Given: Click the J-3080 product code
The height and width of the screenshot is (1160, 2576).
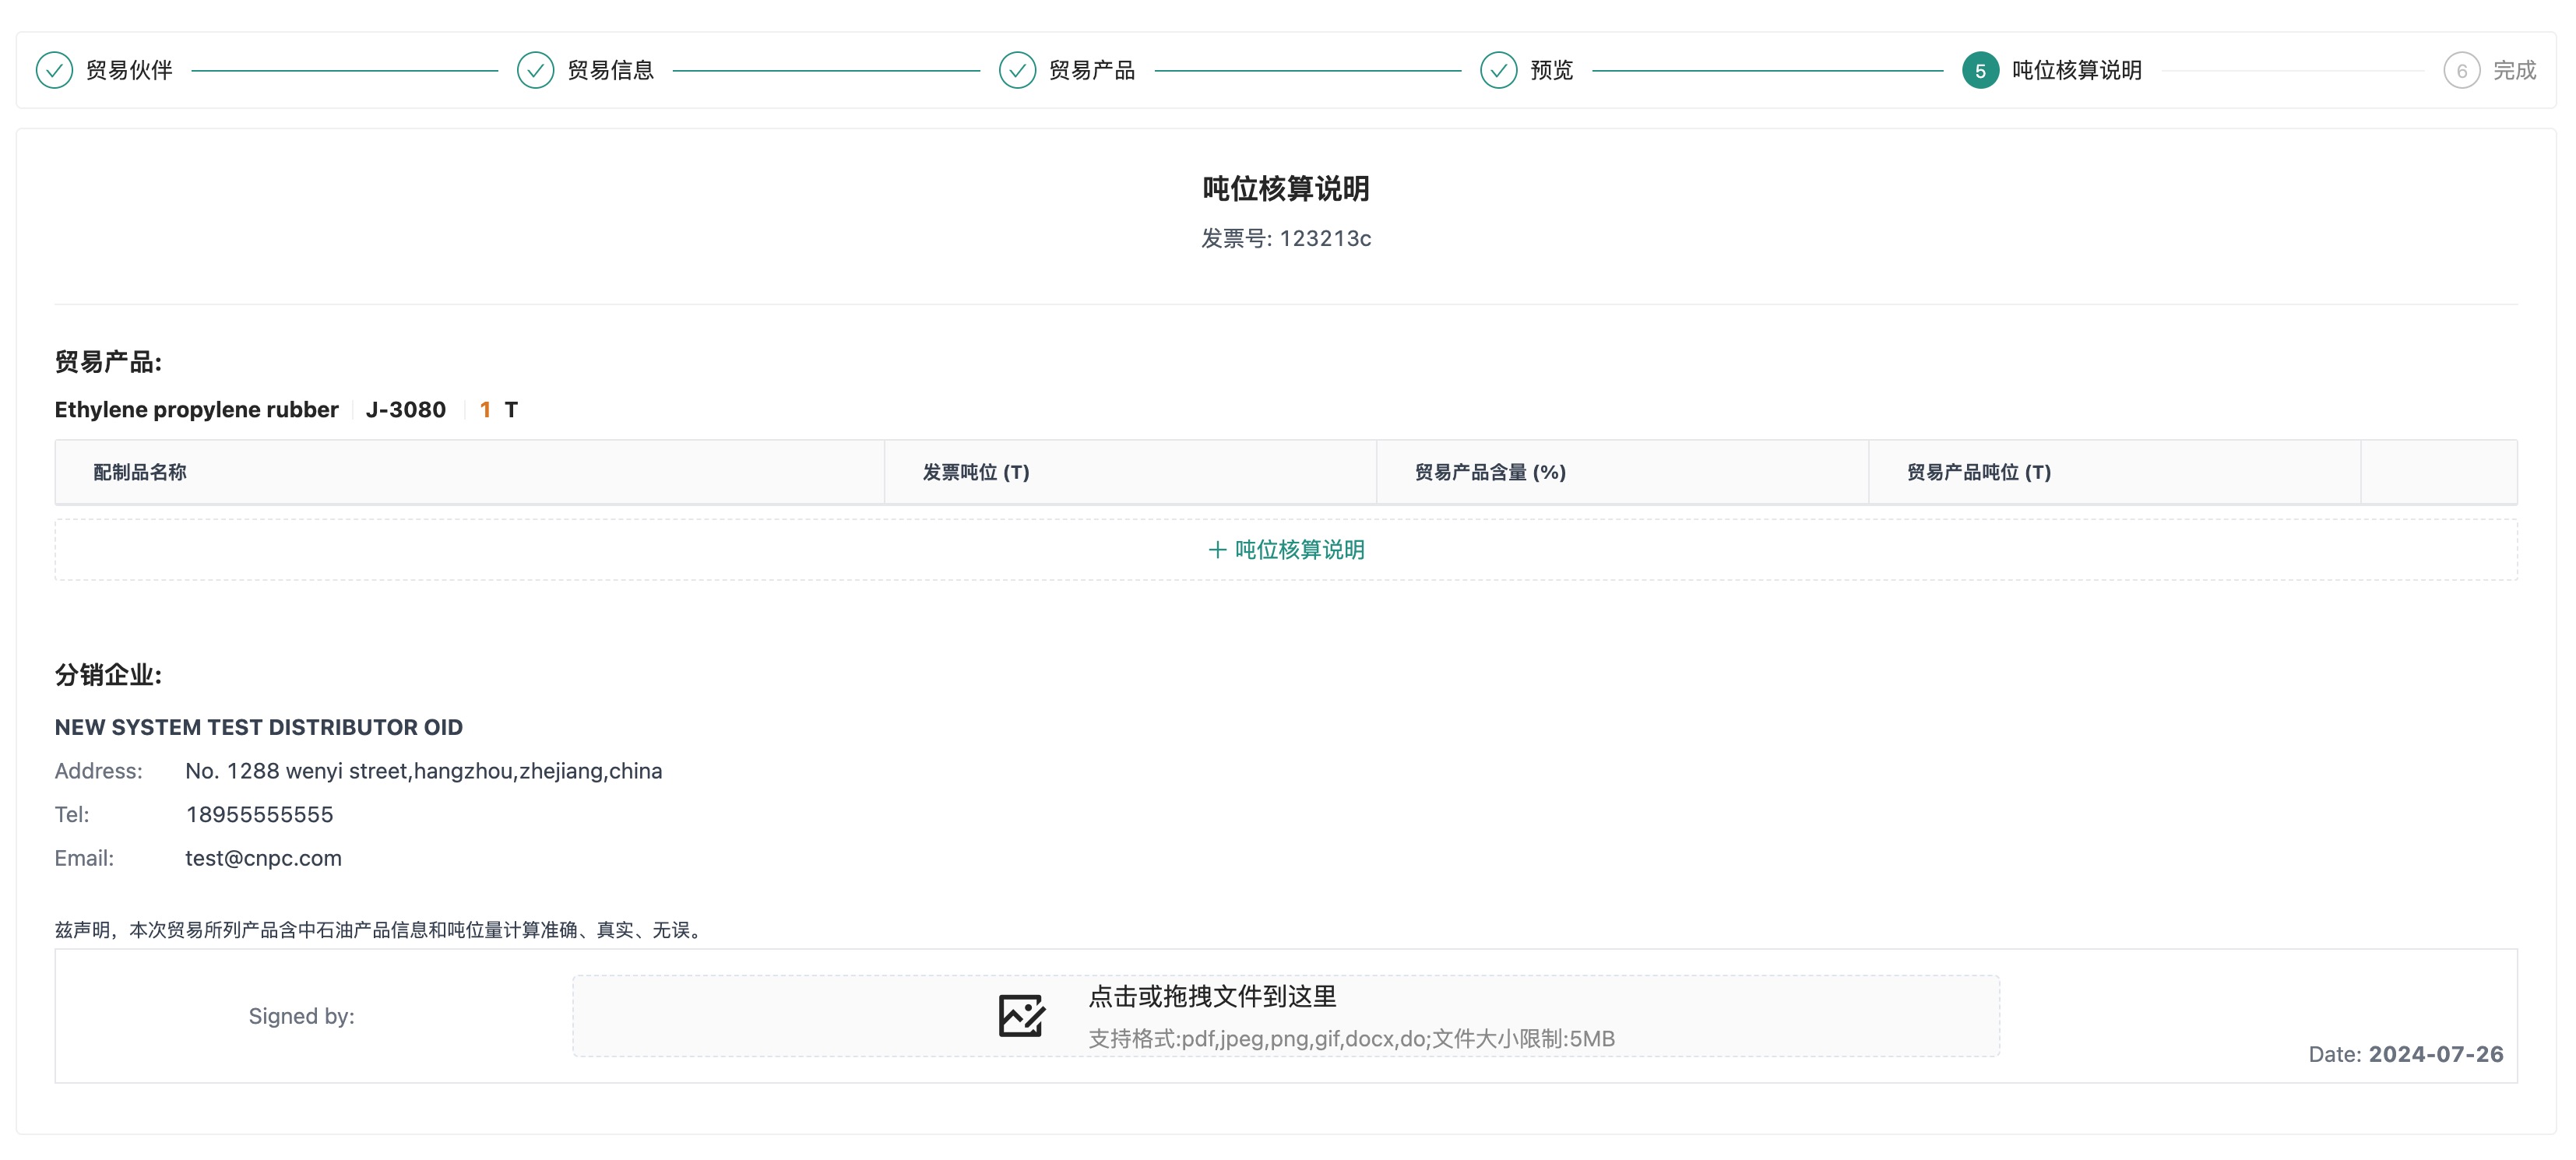Looking at the screenshot, I should 405,410.
